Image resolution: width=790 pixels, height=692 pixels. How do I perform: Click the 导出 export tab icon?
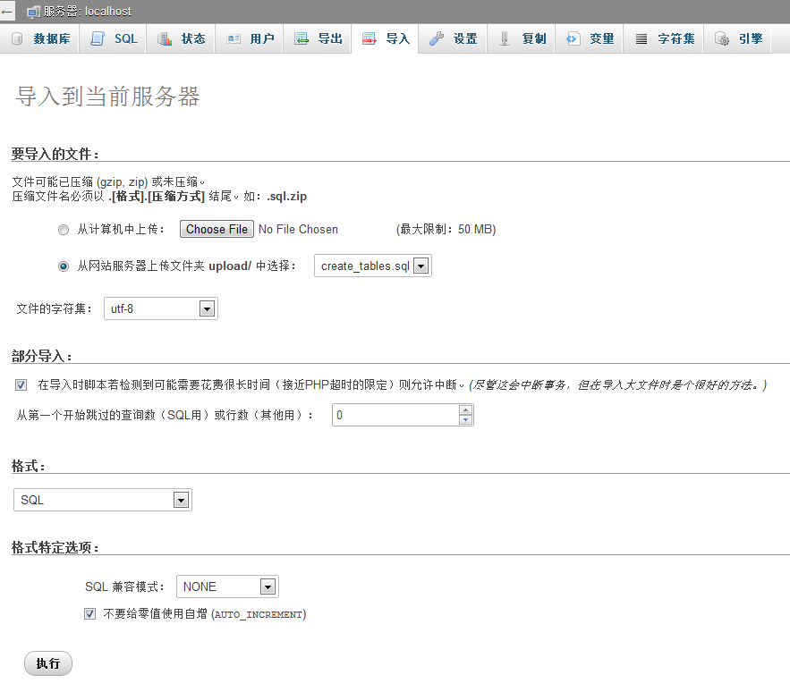point(302,39)
